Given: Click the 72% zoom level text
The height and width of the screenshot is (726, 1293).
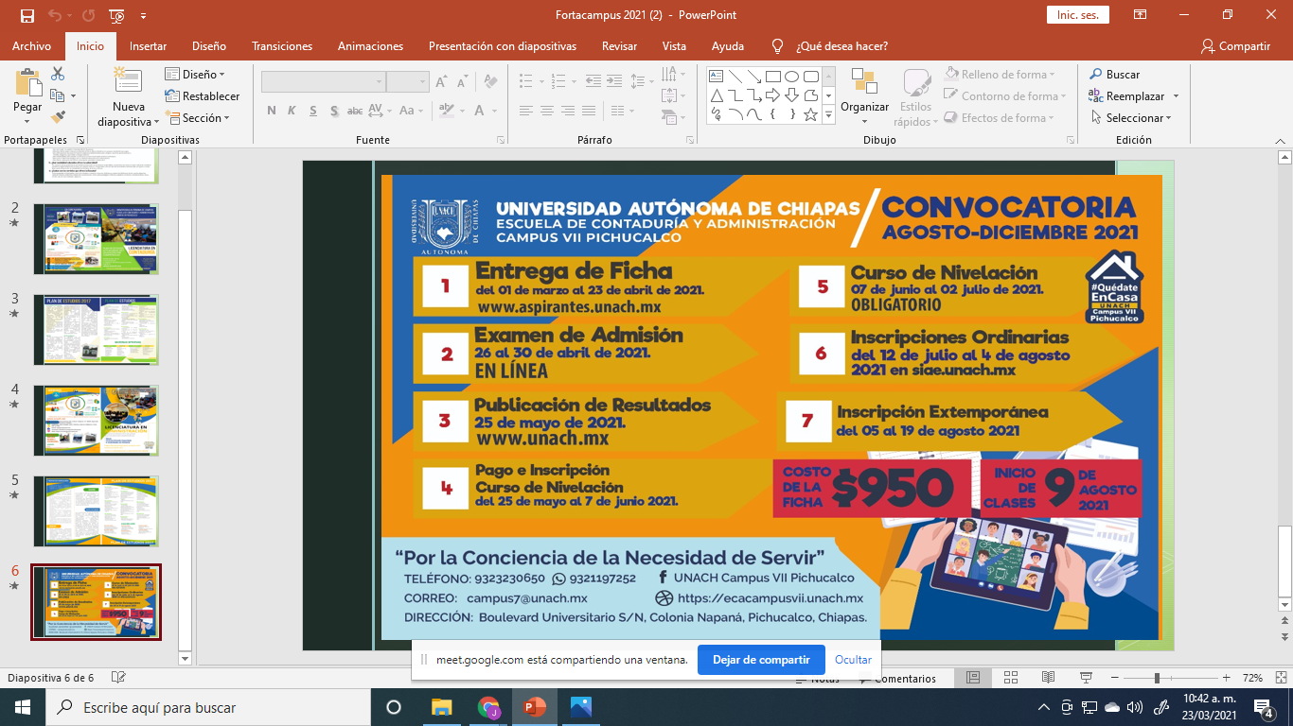Looking at the screenshot, I should pyautogui.click(x=1253, y=678).
